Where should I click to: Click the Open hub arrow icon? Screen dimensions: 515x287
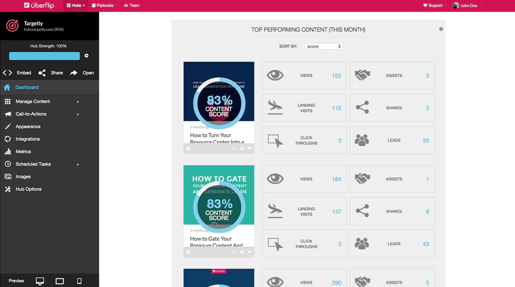74,73
